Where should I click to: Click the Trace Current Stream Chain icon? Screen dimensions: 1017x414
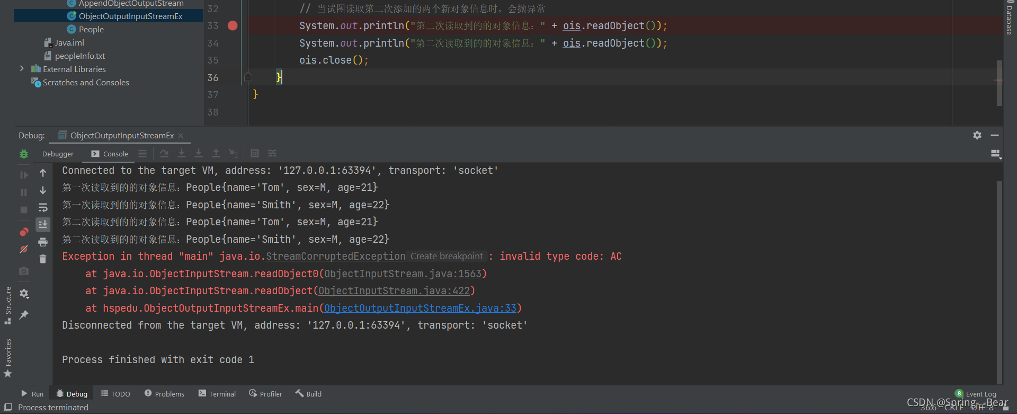click(272, 153)
